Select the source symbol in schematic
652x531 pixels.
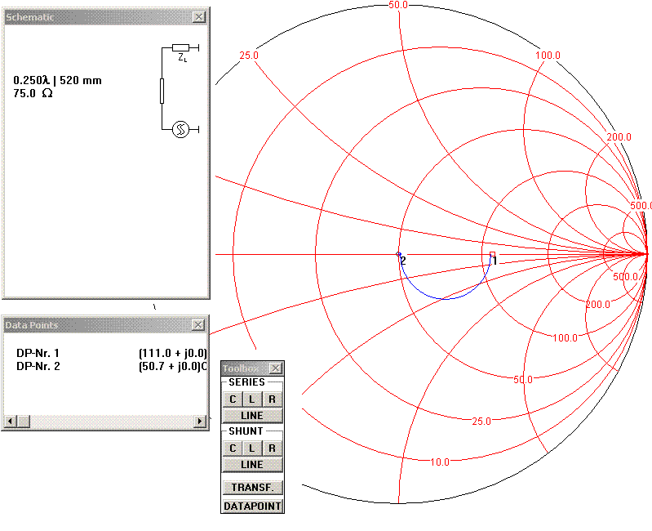click(181, 129)
